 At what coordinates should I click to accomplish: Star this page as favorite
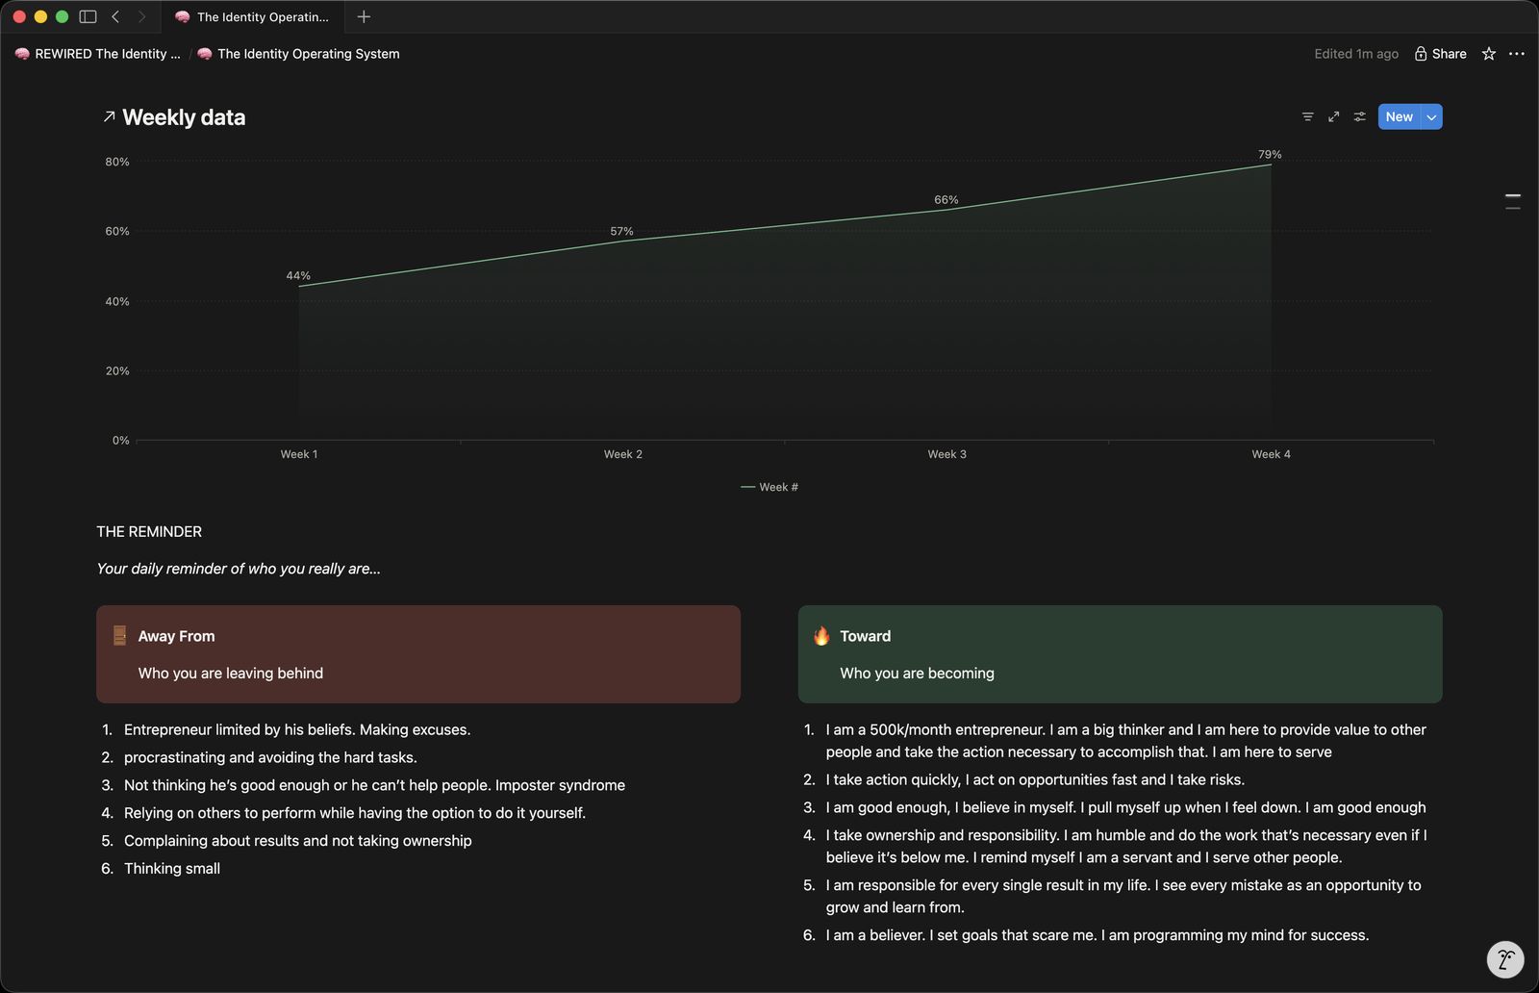[x=1489, y=54]
